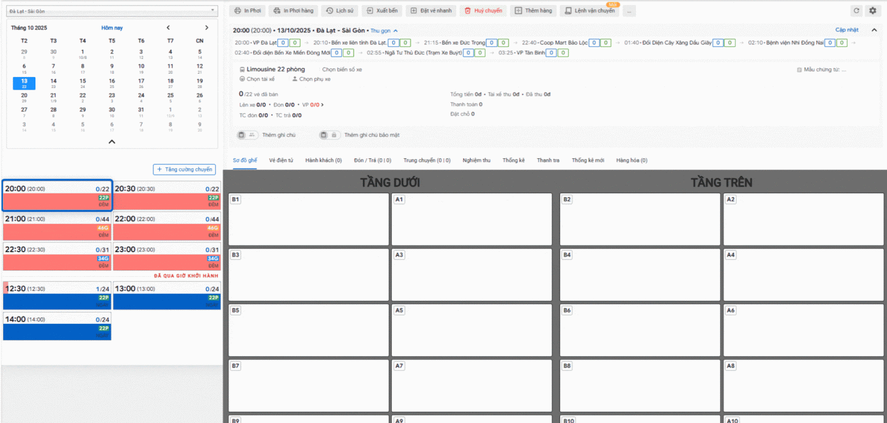Screen dimensions: 887x423
Task: Open Đặt vé nhanh quick booking
Action: coord(431,11)
